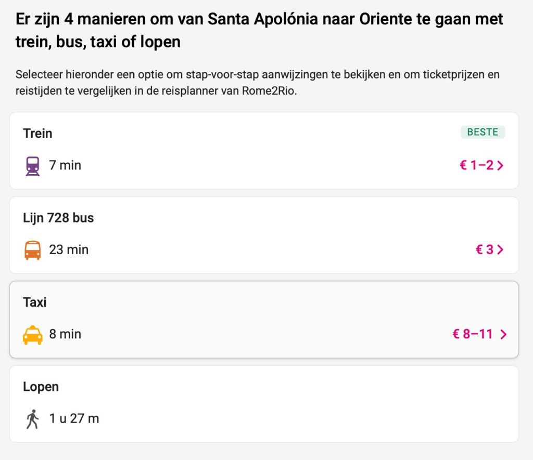The height and width of the screenshot is (460, 533).
Task: Select the BESTE badge on Trein
Action: coord(483,132)
